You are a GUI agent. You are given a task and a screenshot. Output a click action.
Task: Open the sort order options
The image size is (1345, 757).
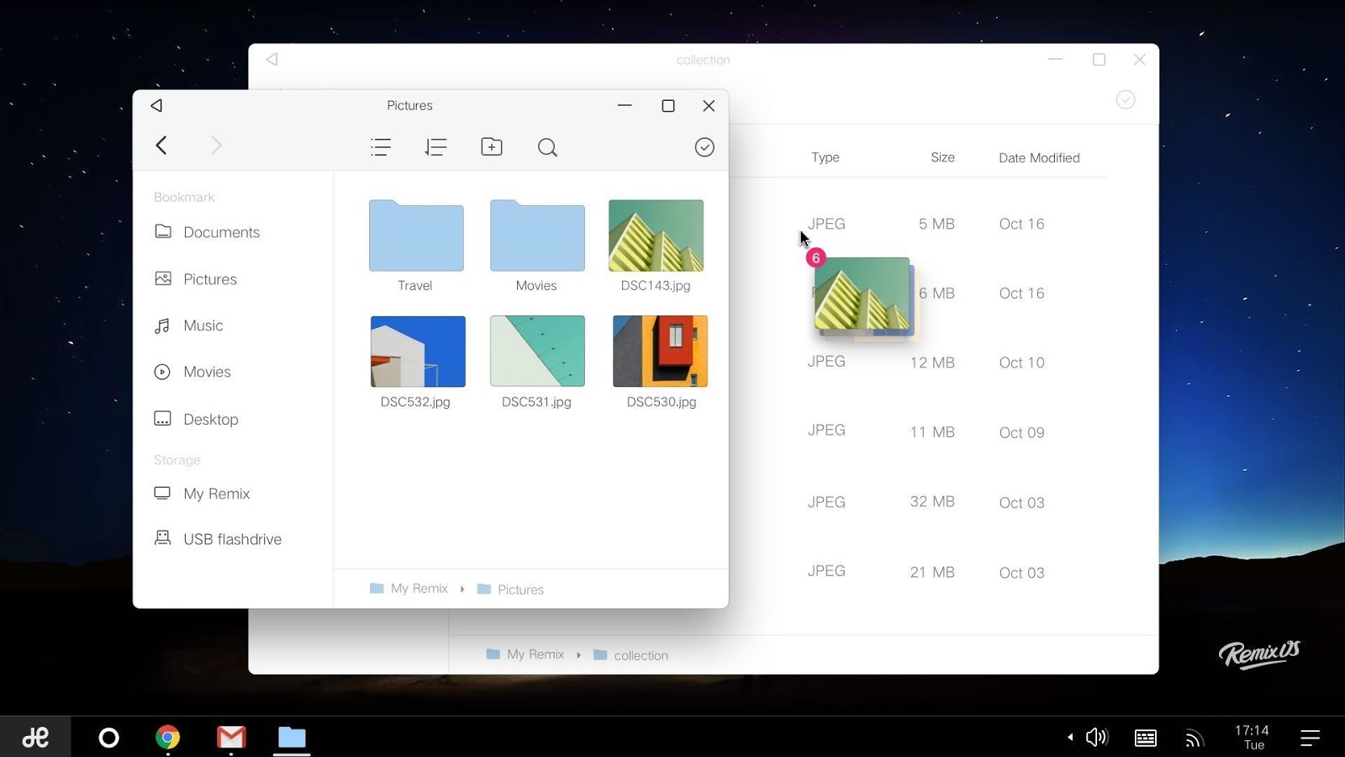[436, 146]
